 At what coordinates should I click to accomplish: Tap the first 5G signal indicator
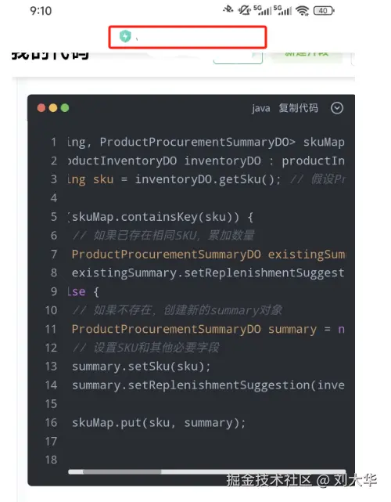click(x=262, y=10)
